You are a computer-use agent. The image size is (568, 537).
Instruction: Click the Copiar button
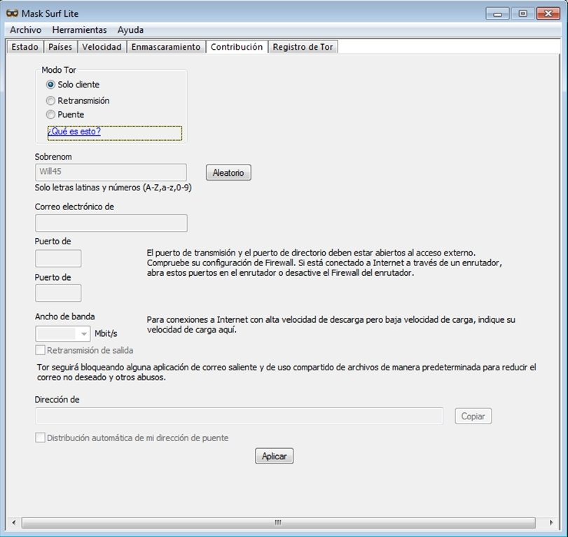(x=473, y=417)
